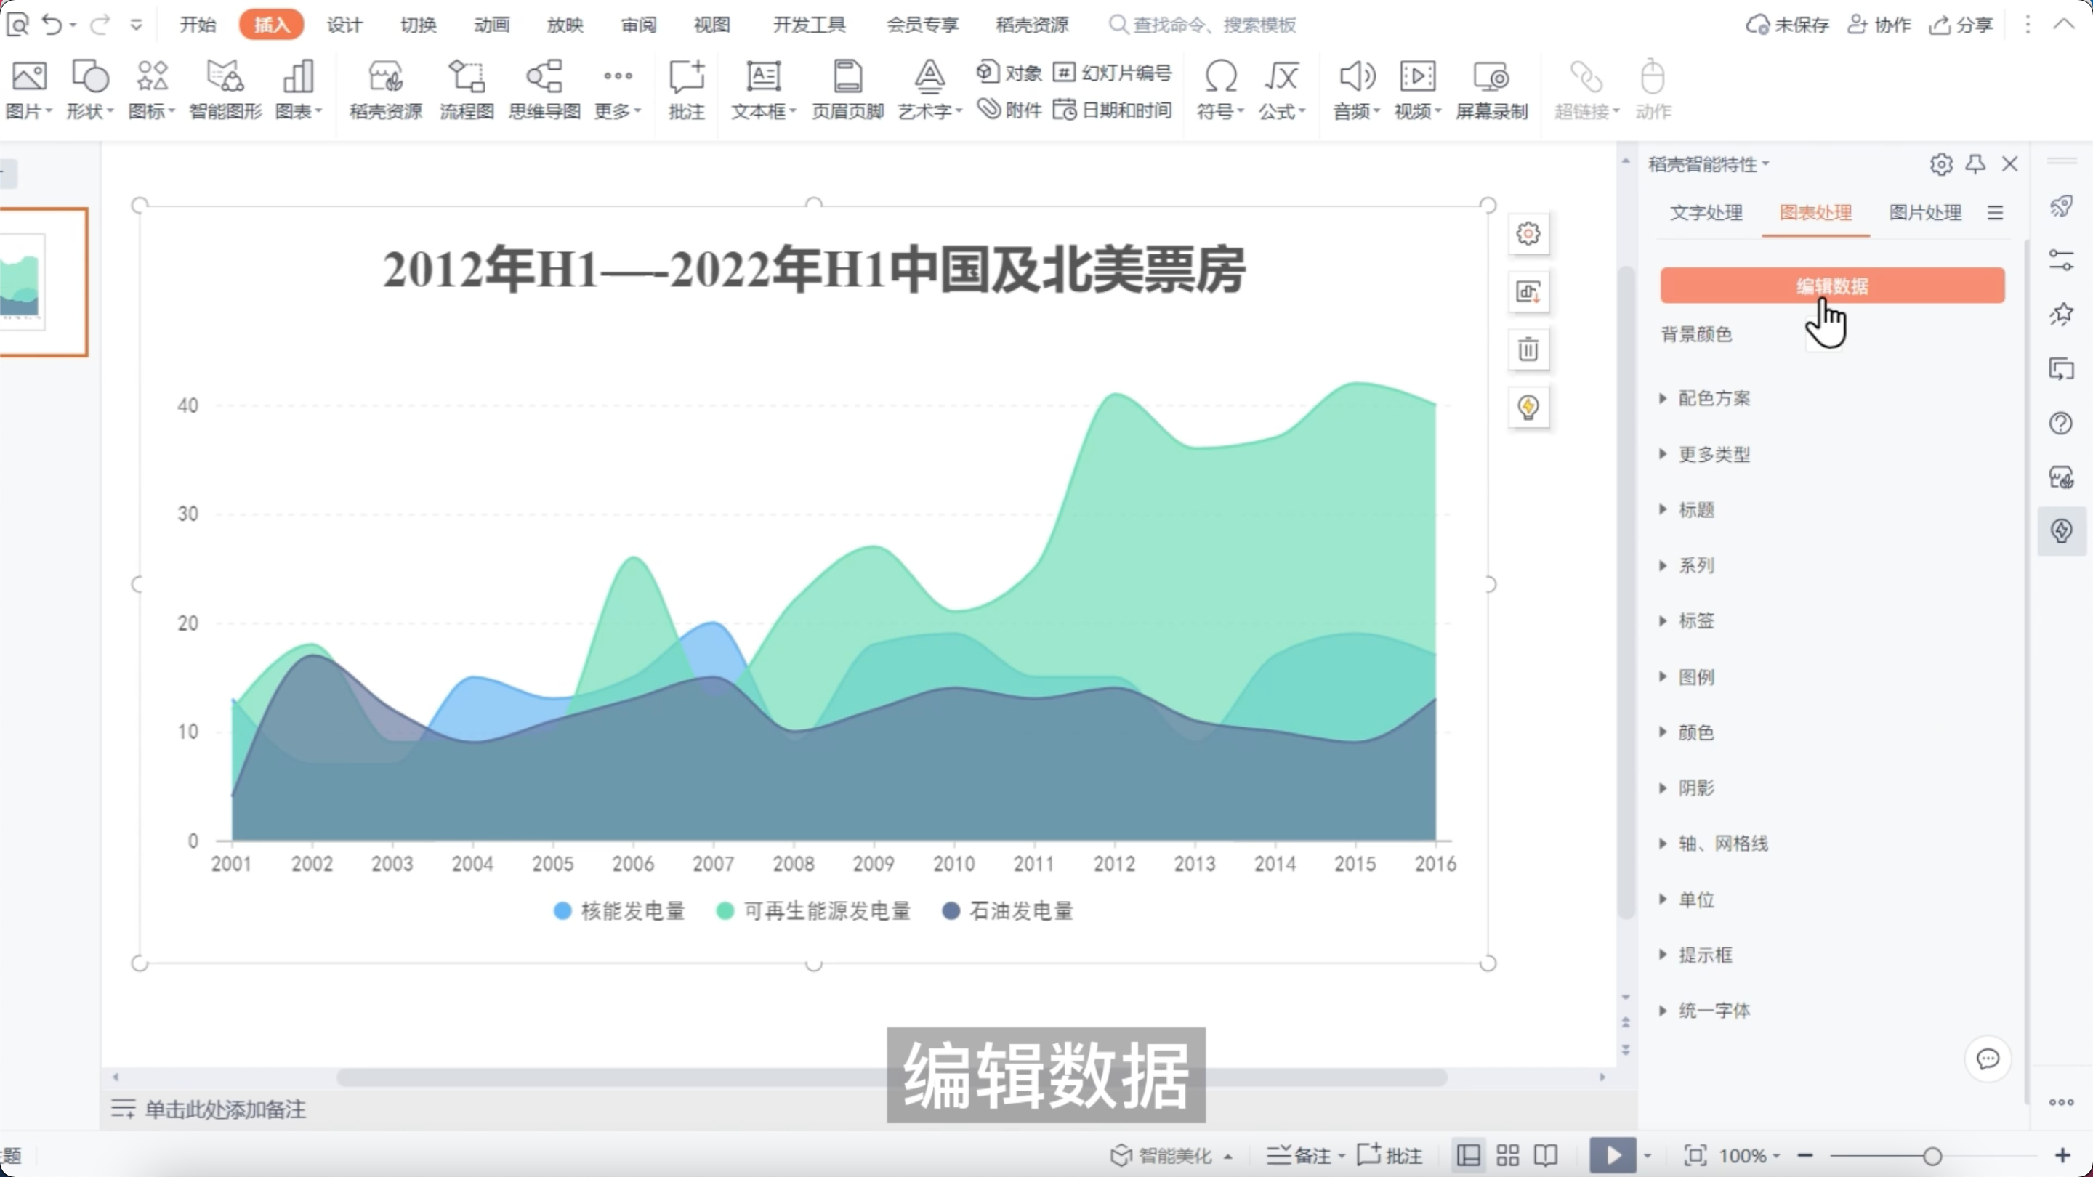Screen dimensions: 2093x1177
Task: Insert a 流程图 flowchart
Action: click(467, 89)
